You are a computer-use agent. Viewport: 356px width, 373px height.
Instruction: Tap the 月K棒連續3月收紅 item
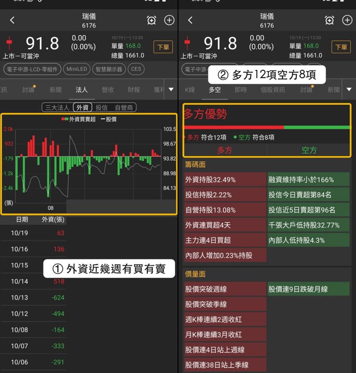click(225, 335)
